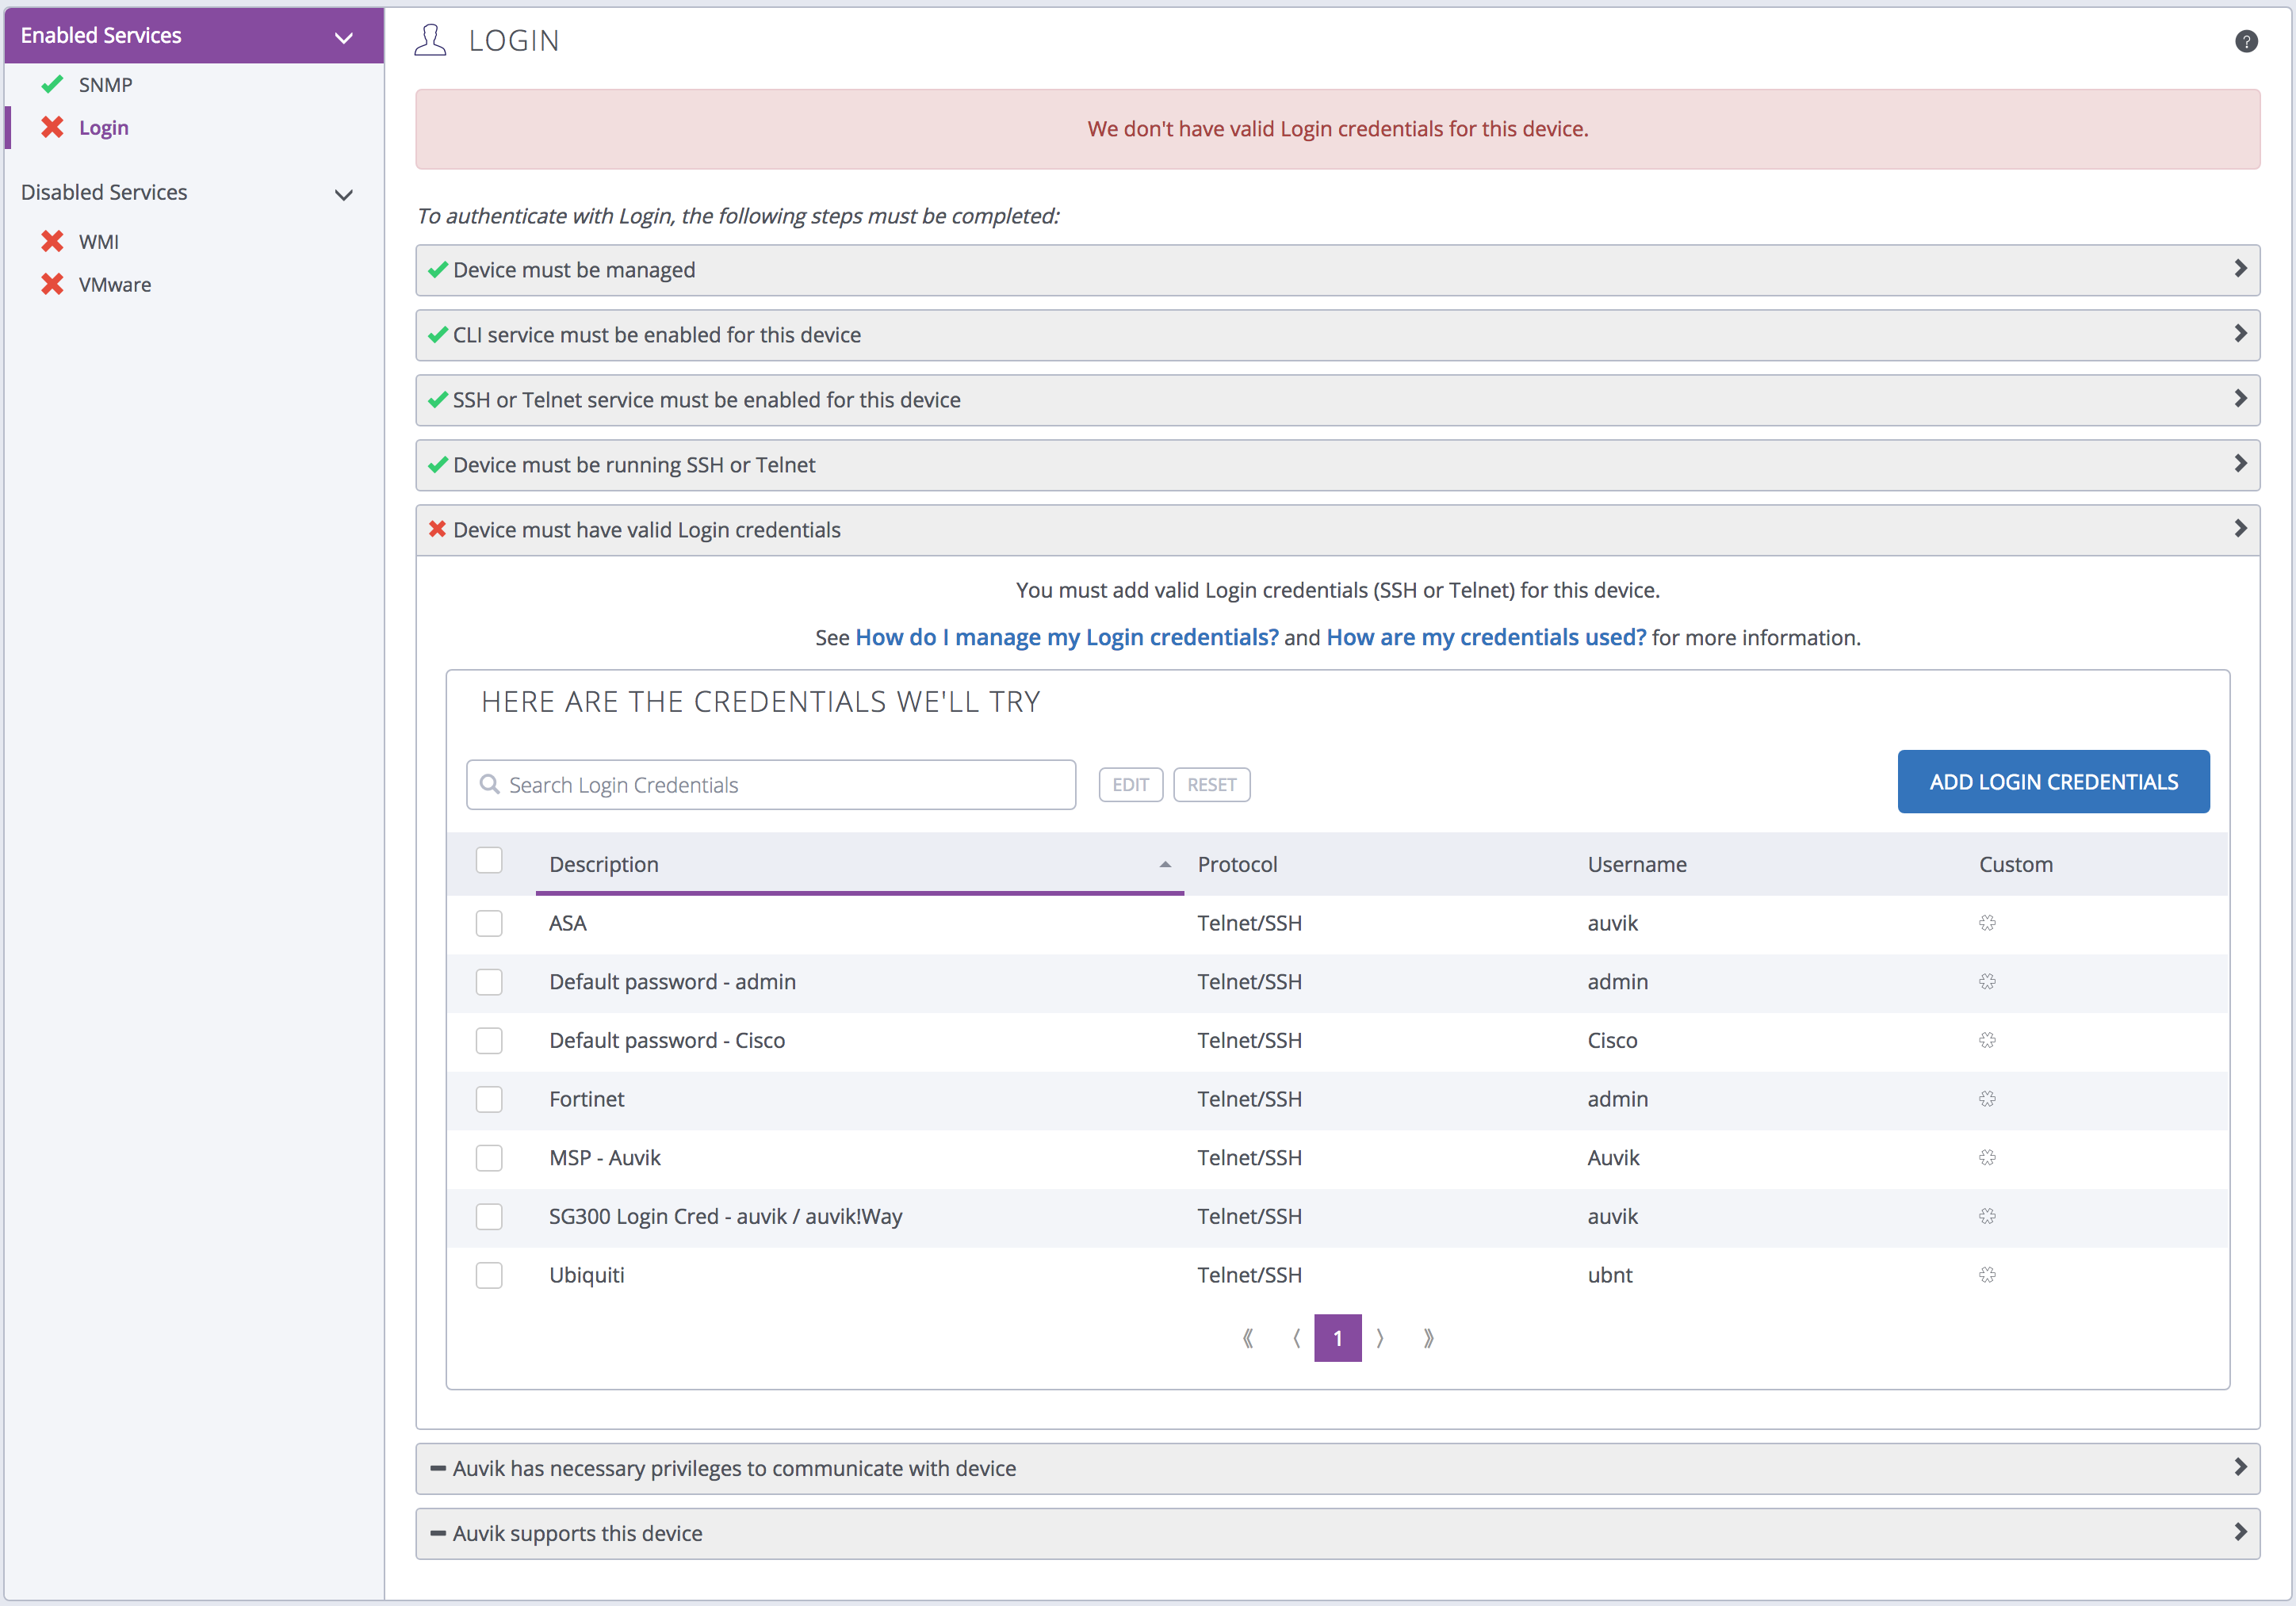Click the gear icon for the Ubiquiti credential
This screenshot has width=2296, height=1606.
coord(1987,1275)
